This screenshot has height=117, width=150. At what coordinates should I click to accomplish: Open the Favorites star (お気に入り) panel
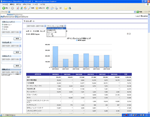click(x=40, y=8)
